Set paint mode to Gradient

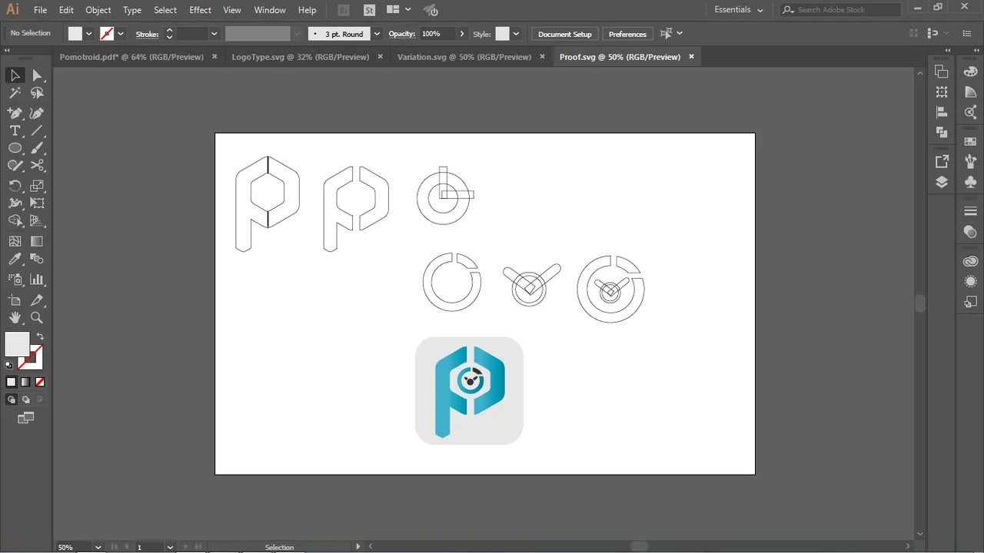25,382
